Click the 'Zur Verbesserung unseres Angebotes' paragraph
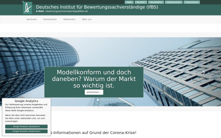This screenshot has width=221, height=138. pos(26,107)
